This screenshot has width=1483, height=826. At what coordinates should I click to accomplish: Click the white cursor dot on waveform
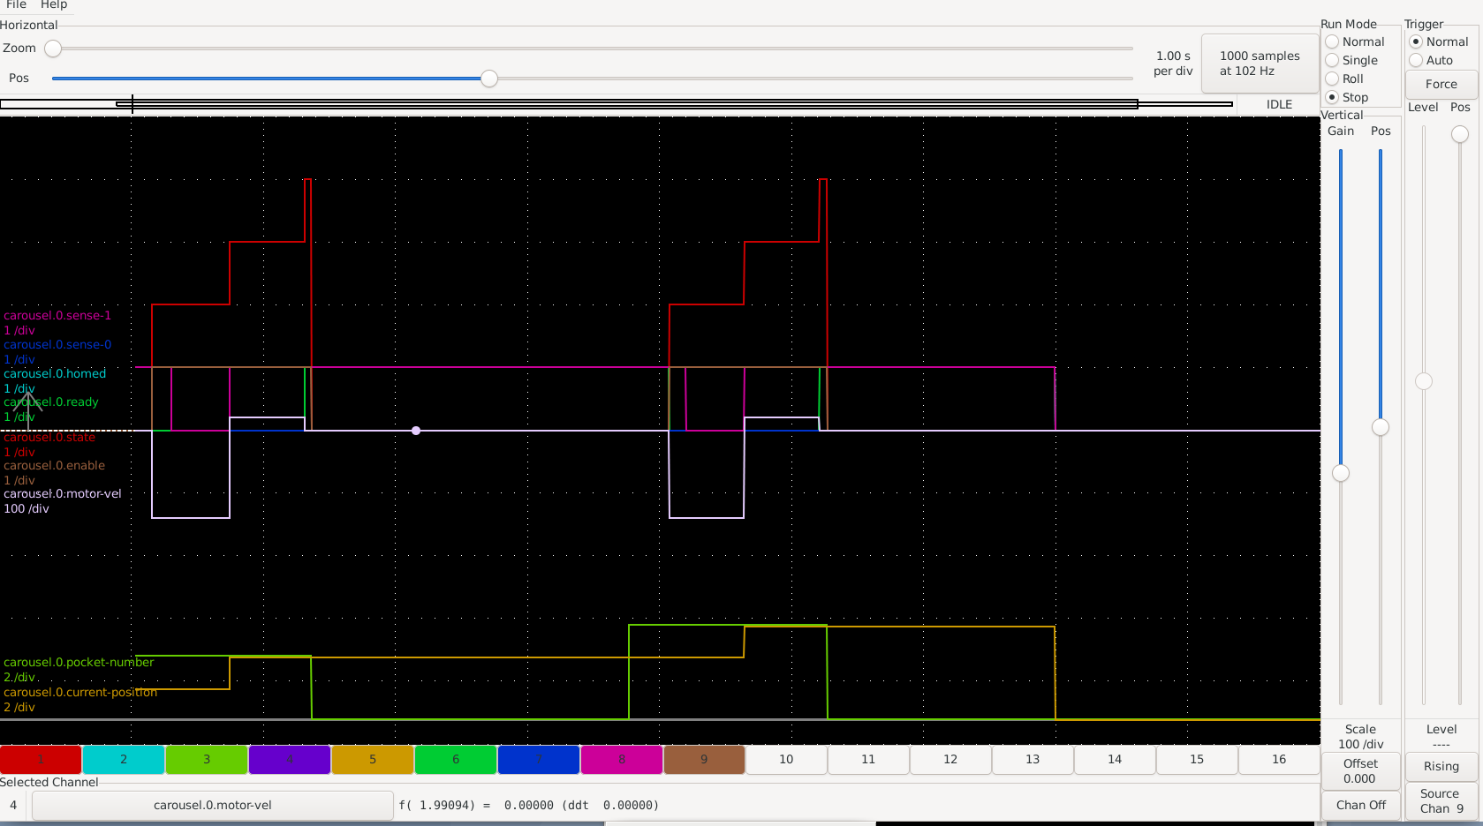click(x=416, y=431)
